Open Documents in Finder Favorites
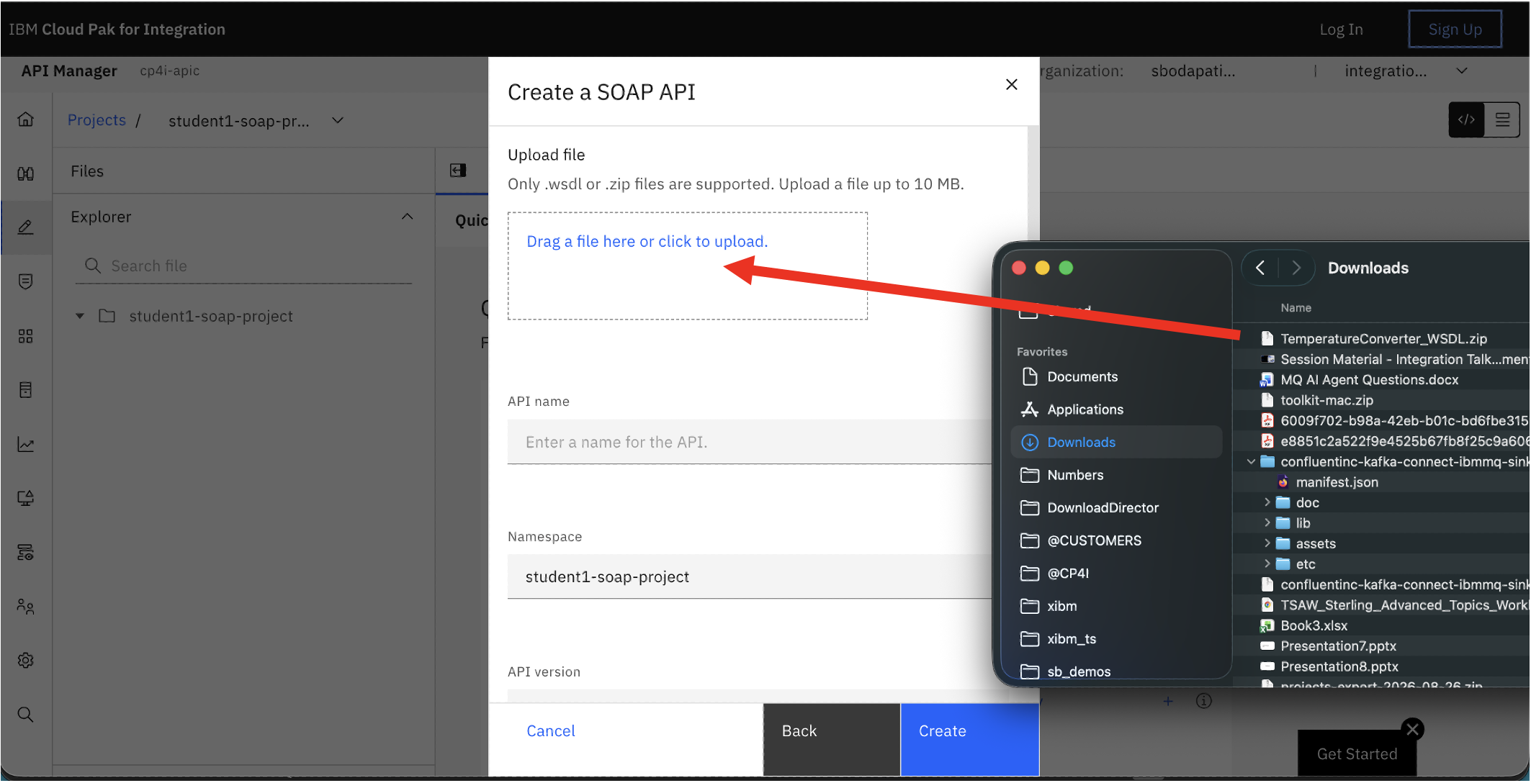Screen dimensions: 1531x783 click(1116, 376)
